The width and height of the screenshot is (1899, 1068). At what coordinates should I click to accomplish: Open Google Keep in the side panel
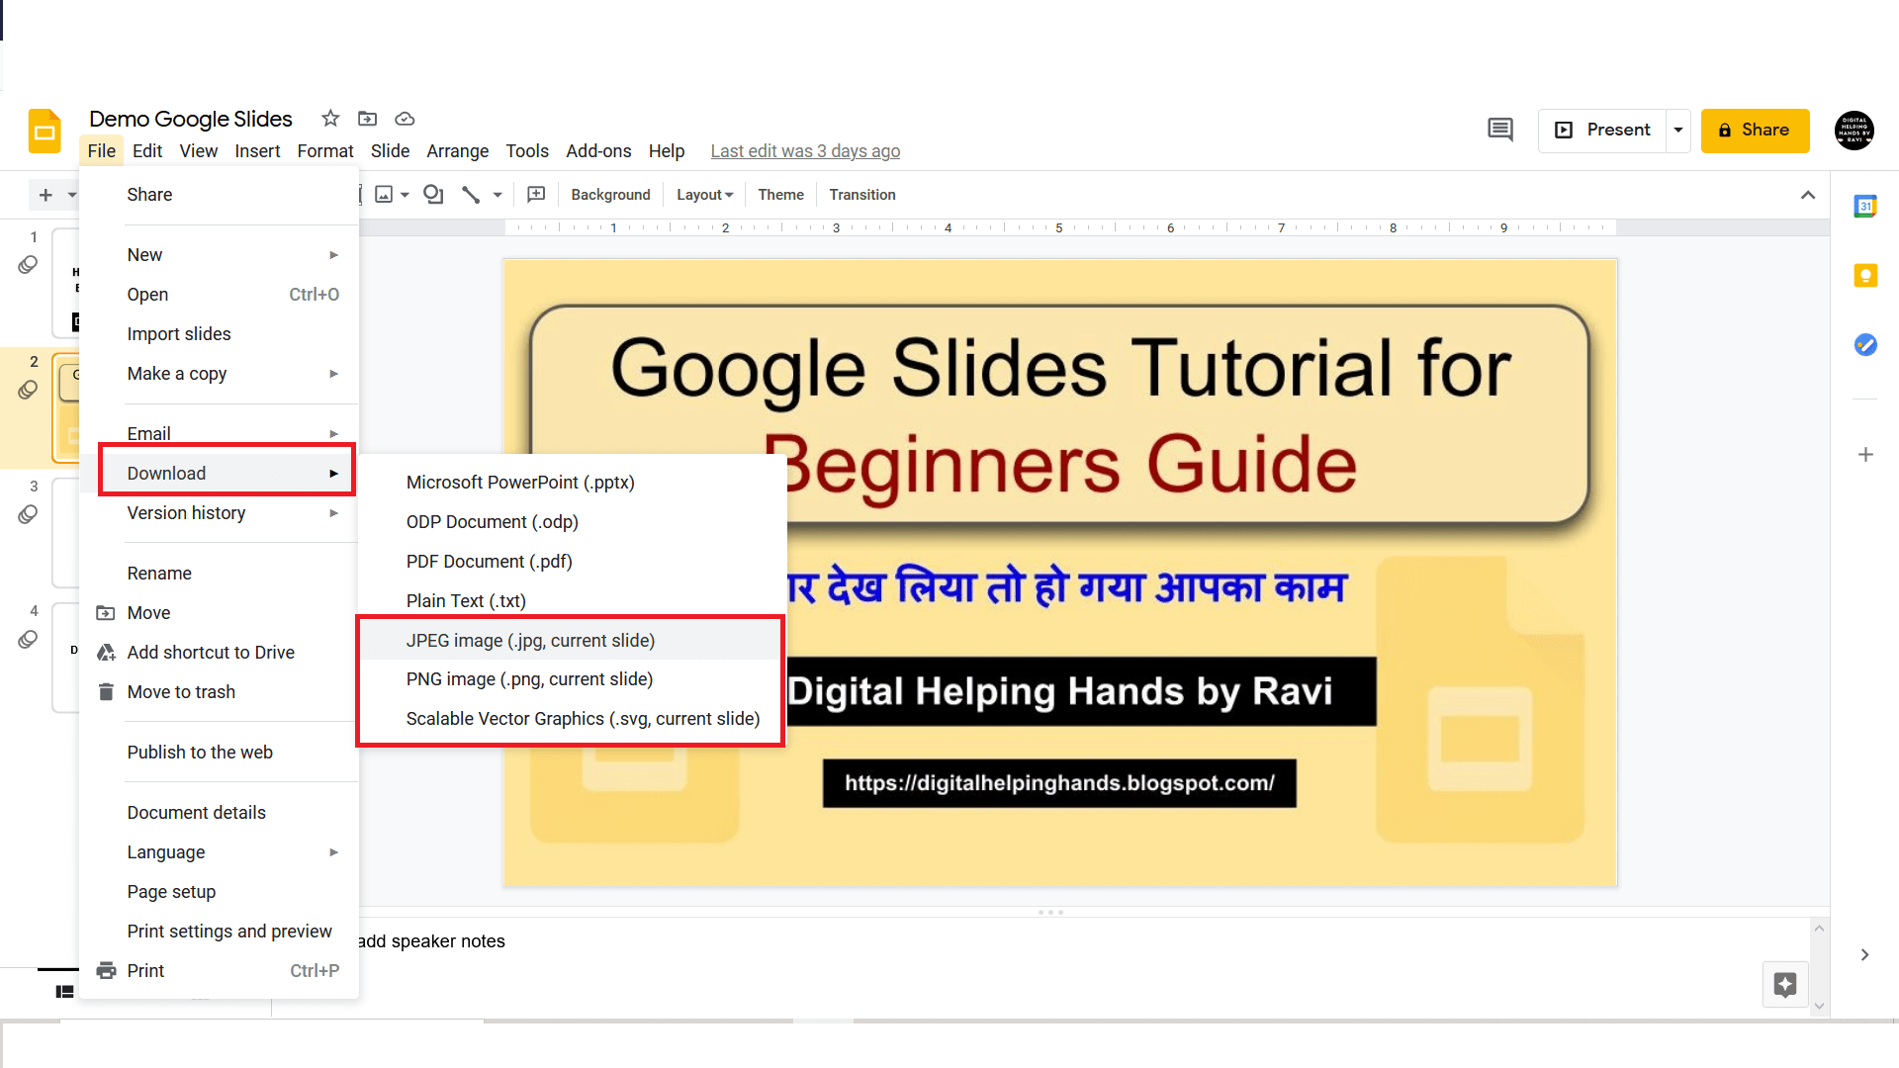(x=1865, y=276)
